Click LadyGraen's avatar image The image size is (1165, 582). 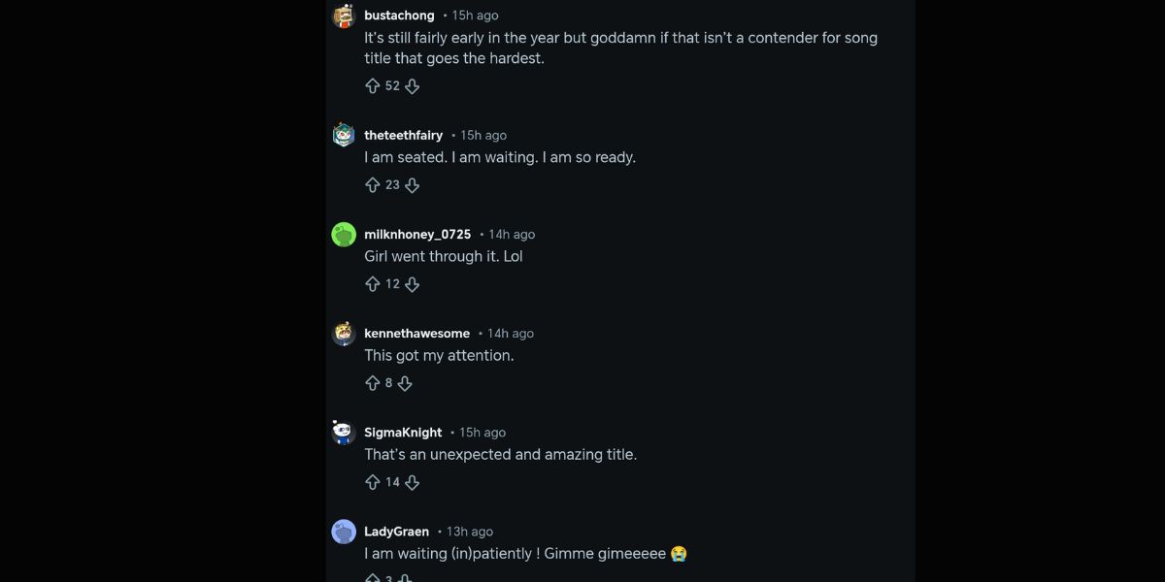[344, 532]
